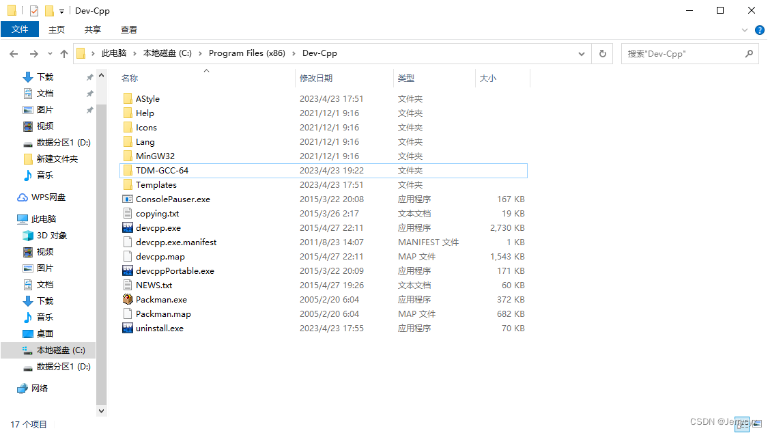Refresh the current folder view
768x433 pixels.
click(x=602, y=53)
